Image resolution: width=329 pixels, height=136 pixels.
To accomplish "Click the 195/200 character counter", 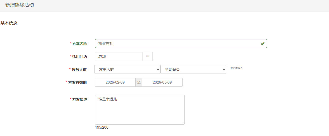I will 102,128.
